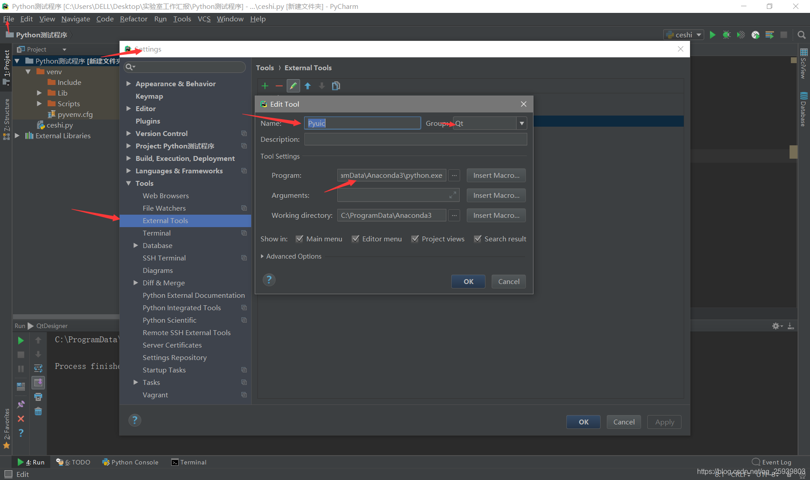
Task: Expand Appearance & Behavior settings
Action: tap(128, 84)
